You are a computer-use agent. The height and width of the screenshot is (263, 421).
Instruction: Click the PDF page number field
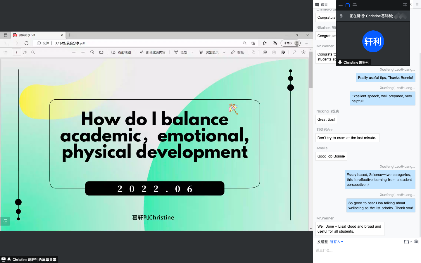click(x=16, y=52)
